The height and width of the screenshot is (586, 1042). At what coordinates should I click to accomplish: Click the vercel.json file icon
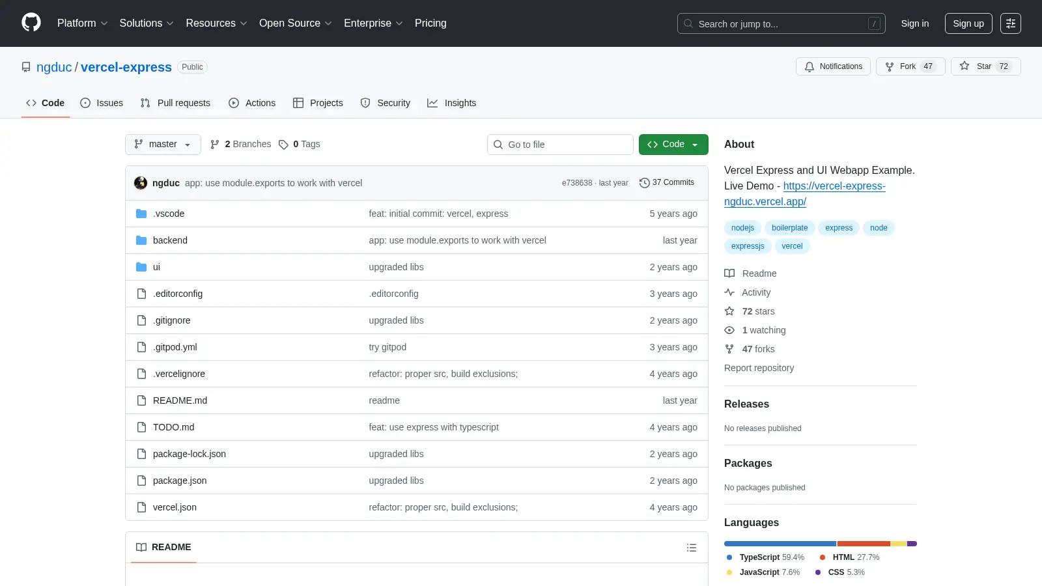pos(141,507)
